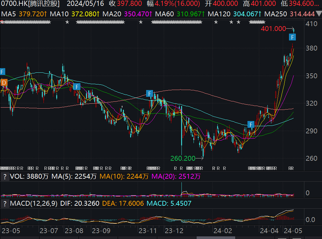322x239 pixels.
Task: Click the F marker near the 290 price level
Action: click(251, 124)
